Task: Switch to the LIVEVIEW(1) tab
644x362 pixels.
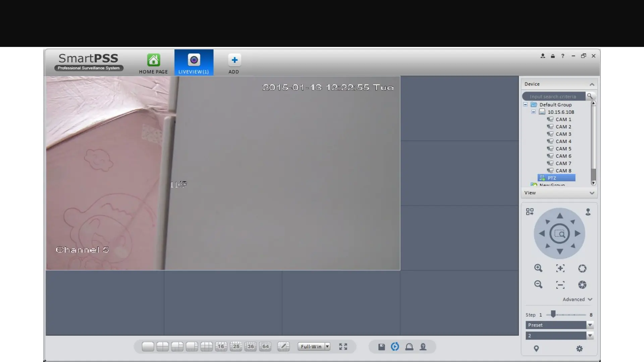Action: point(194,63)
